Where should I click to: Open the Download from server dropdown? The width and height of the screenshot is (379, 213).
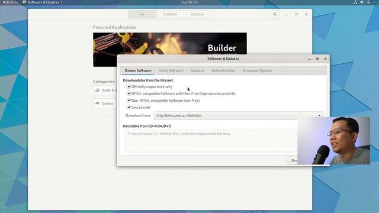click(x=238, y=115)
